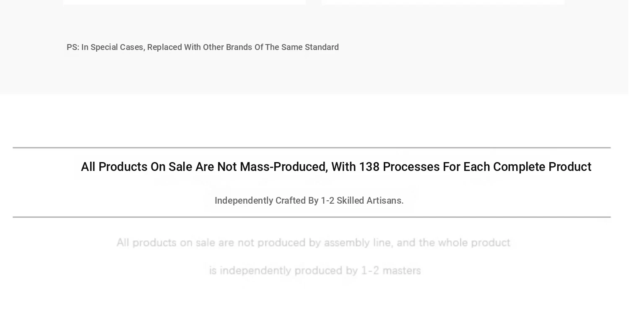Click the '1-2' figure in the artisans subtitle

[327, 201]
